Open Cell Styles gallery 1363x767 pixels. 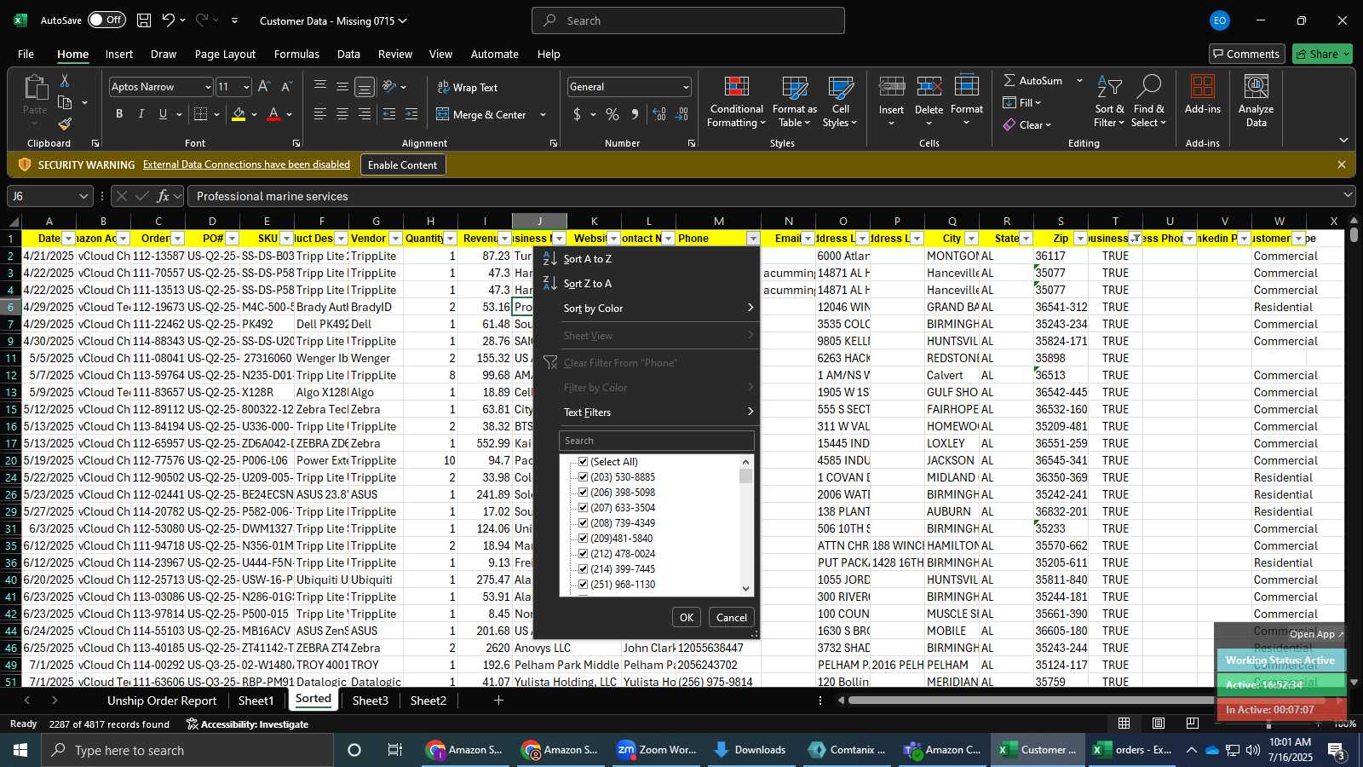840,102
